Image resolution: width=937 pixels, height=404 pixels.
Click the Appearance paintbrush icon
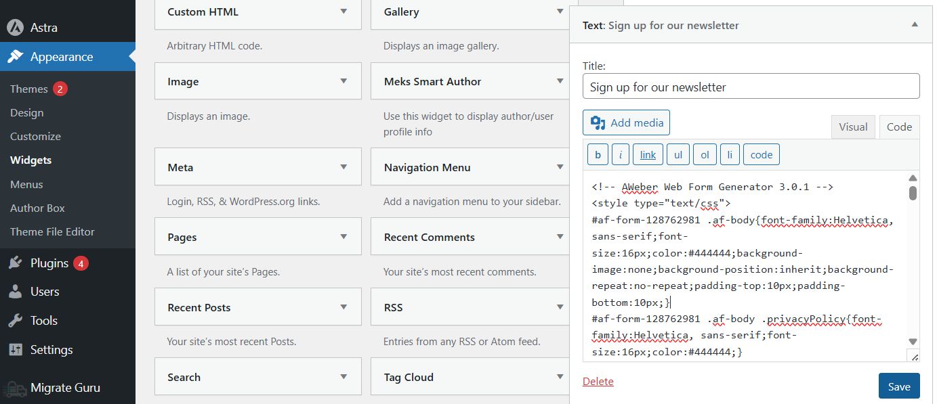coord(15,57)
